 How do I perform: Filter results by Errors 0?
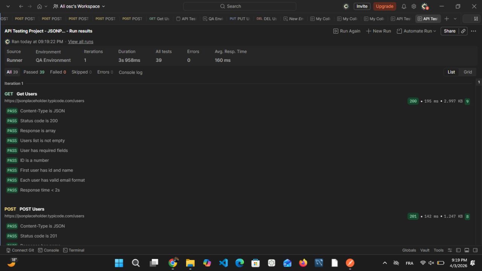(x=105, y=72)
